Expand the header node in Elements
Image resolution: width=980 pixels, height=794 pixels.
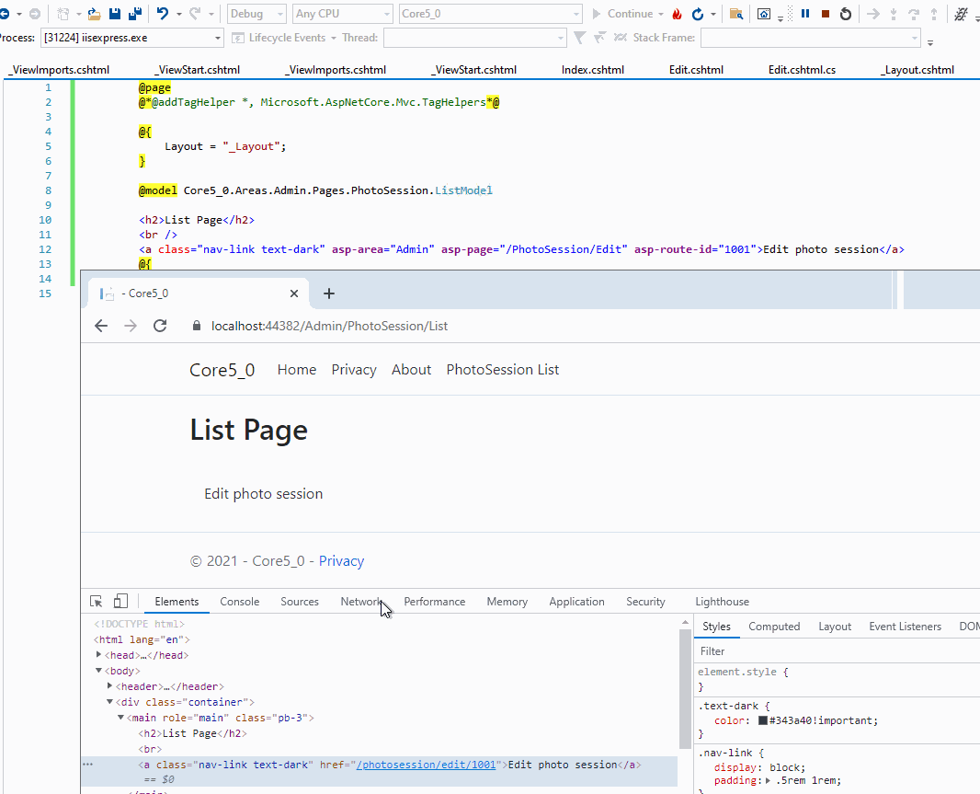[110, 685]
